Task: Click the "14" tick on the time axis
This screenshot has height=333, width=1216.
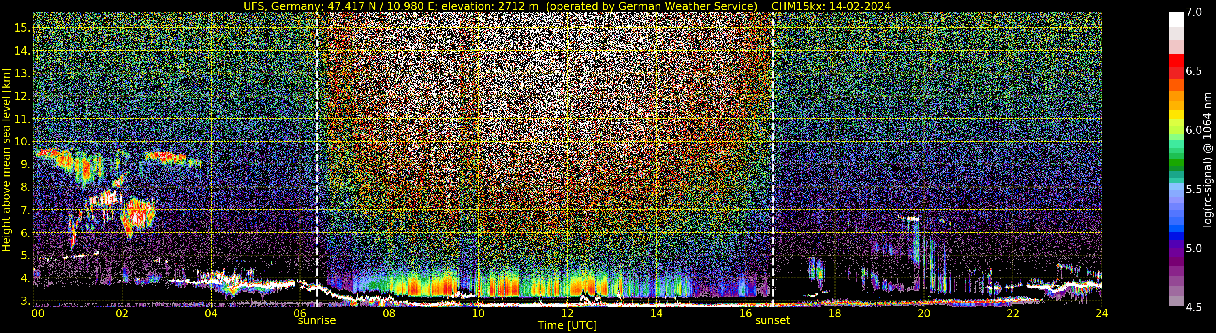Action: (656, 313)
